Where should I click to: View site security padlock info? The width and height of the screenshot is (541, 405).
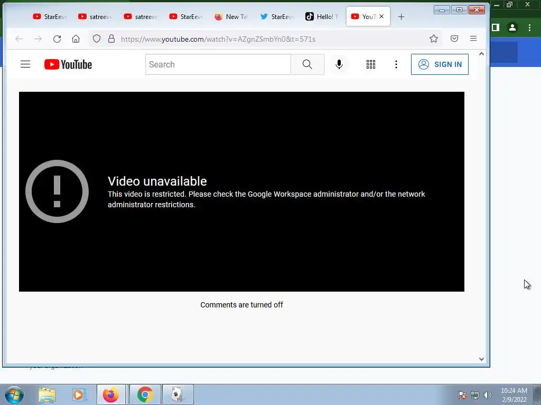(111, 38)
